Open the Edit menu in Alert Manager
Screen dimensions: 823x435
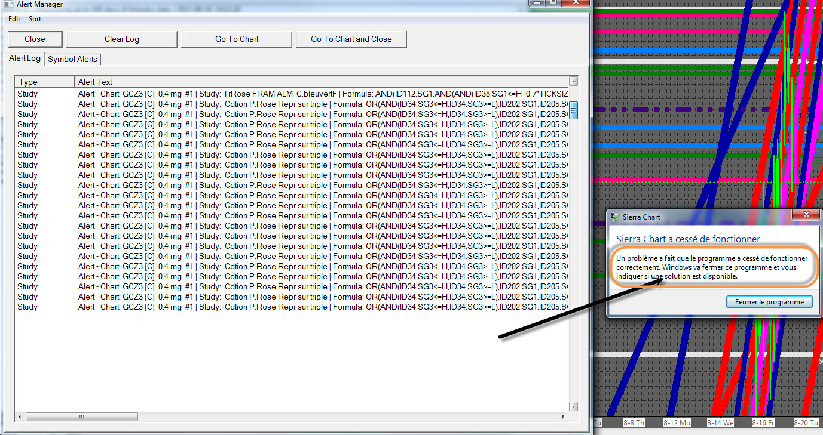tap(14, 19)
